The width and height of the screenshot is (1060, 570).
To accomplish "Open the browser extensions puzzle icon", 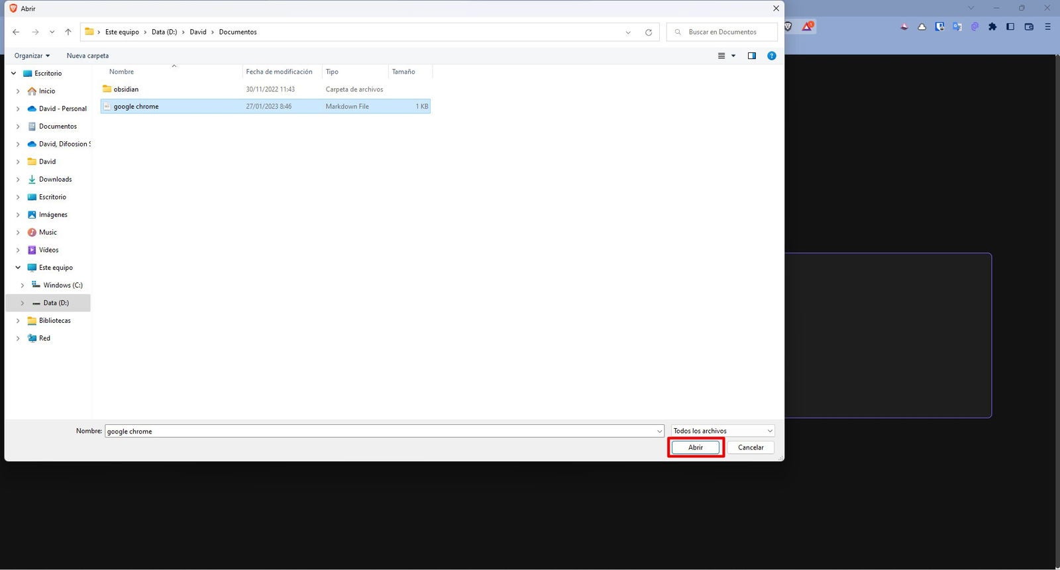I will click(992, 27).
